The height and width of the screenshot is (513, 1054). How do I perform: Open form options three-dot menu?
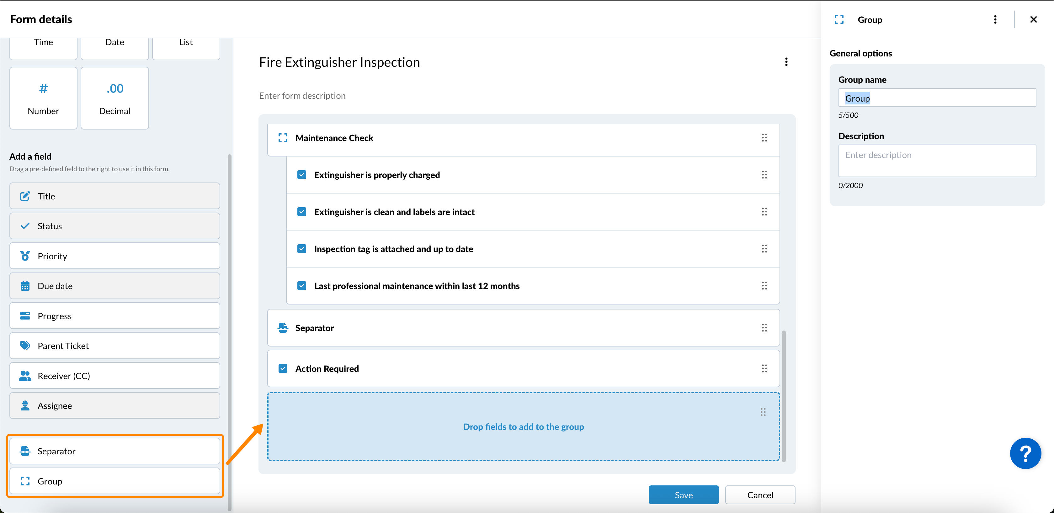click(x=786, y=62)
